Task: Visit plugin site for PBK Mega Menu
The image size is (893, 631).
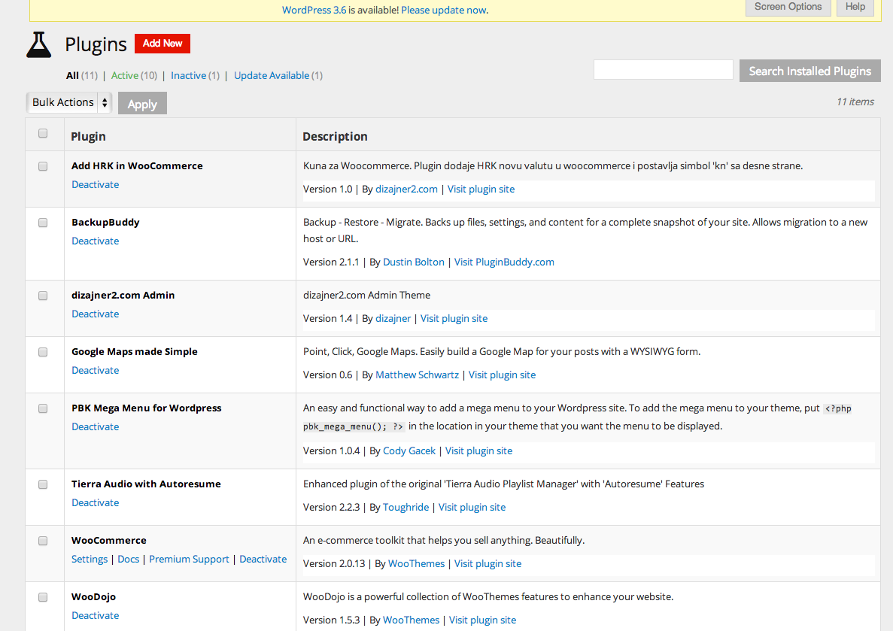Action: tap(479, 450)
